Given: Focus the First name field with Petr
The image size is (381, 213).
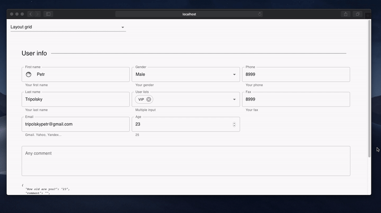Looking at the screenshot, I should coord(76,74).
